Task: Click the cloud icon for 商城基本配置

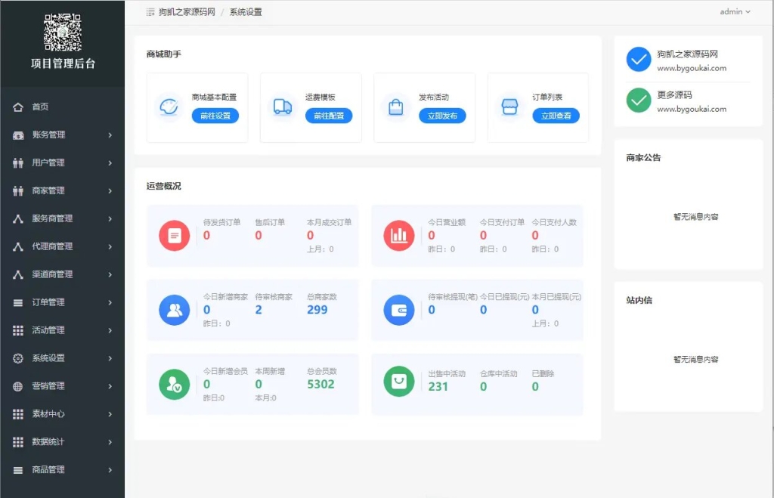Action: tap(170, 107)
